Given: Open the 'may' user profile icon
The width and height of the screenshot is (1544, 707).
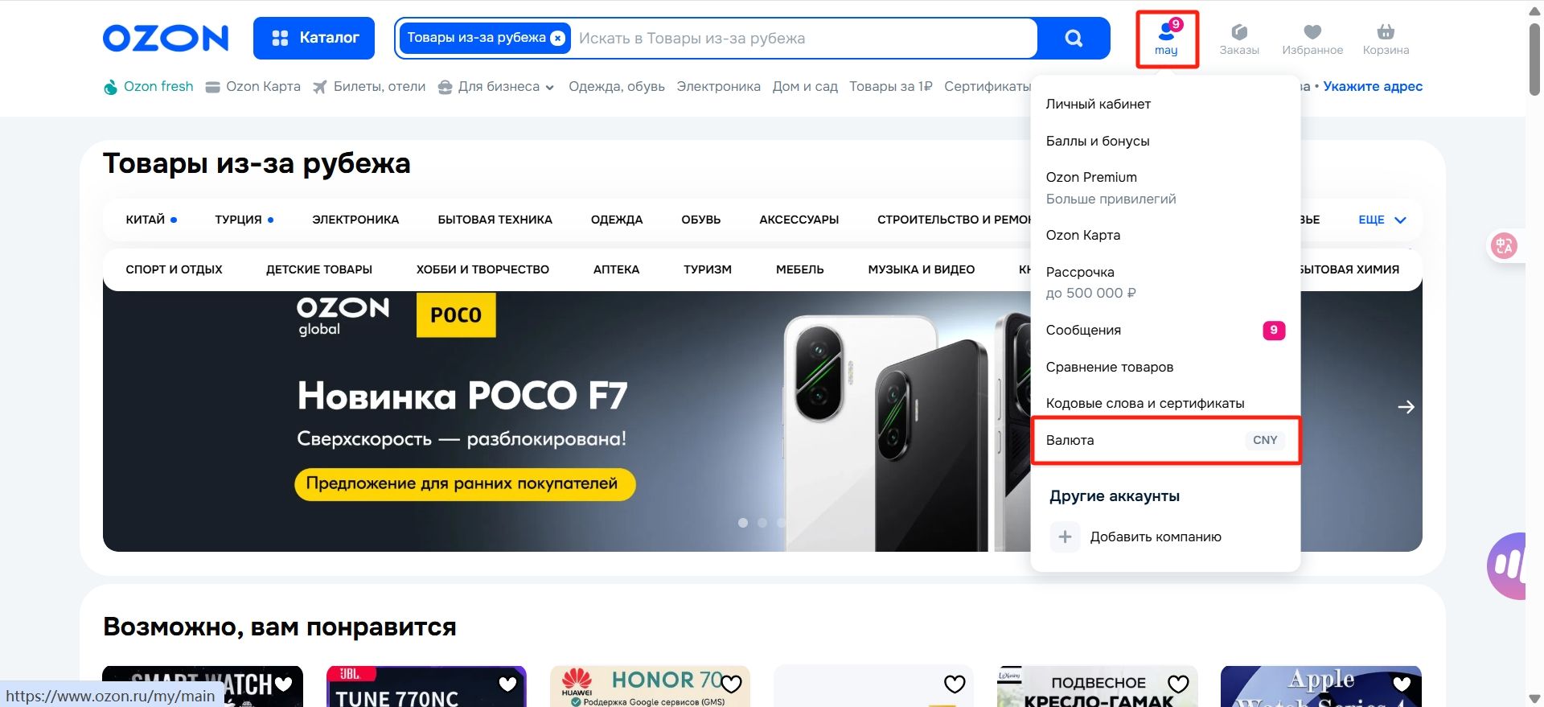Looking at the screenshot, I should click(x=1166, y=38).
